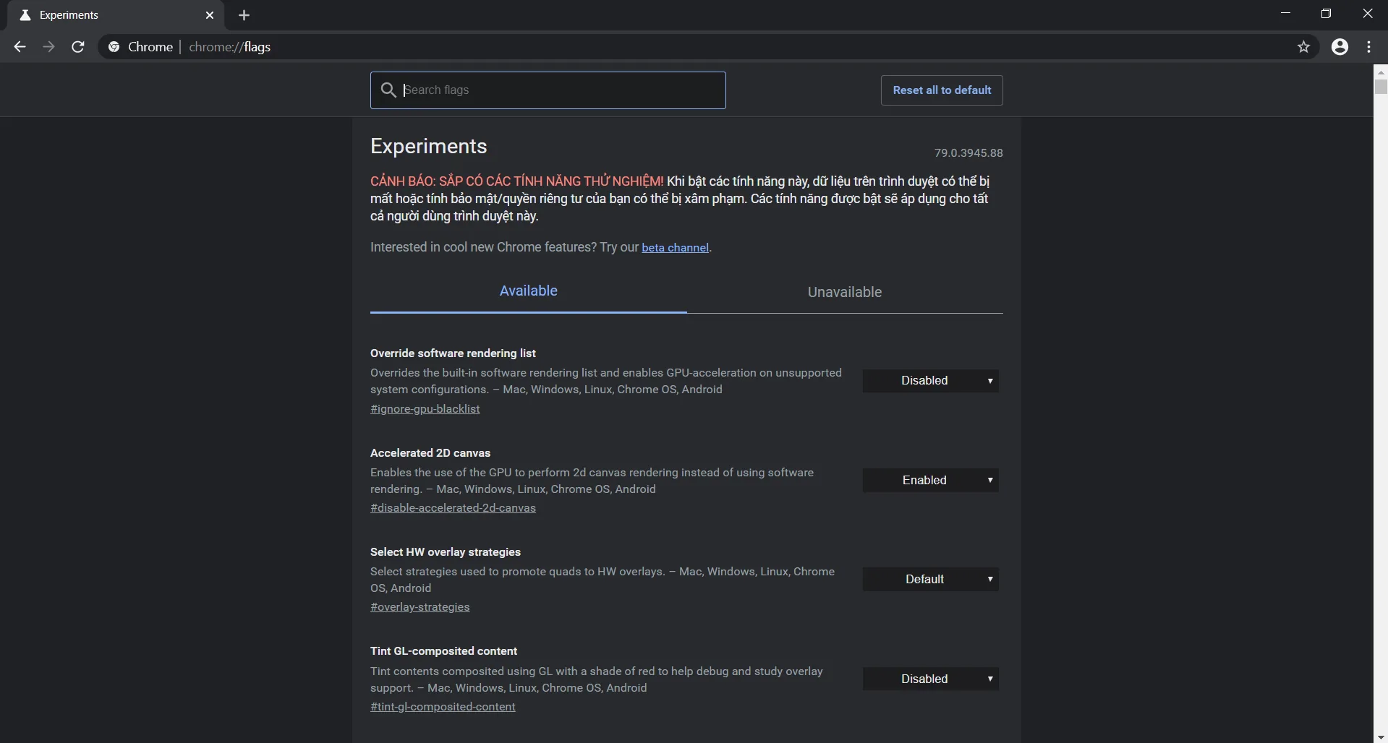Image resolution: width=1388 pixels, height=743 pixels.
Task: Click the vertical scrollbar thumb
Action: tap(1381, 87)
